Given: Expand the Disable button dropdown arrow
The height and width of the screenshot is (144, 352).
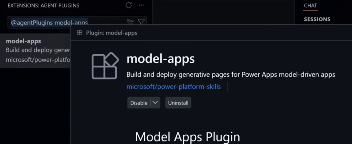Looking at the screenshot, I should pyautogui.click(x=155, y=103).
